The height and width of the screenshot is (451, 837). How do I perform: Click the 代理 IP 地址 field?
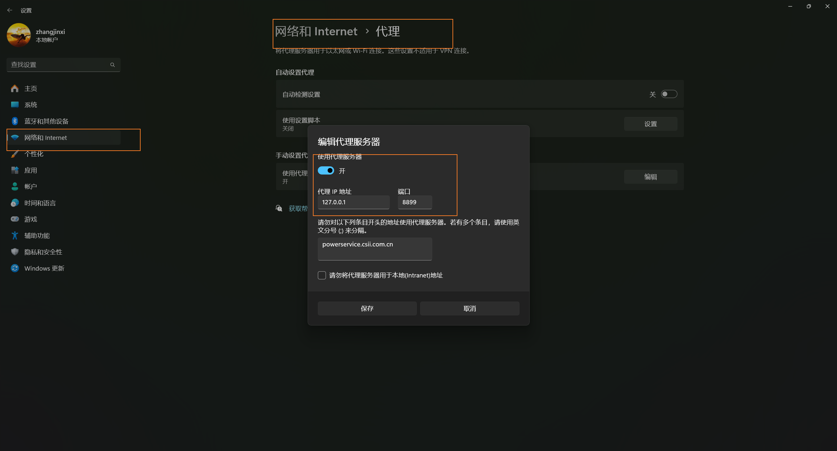coord(353,202)
